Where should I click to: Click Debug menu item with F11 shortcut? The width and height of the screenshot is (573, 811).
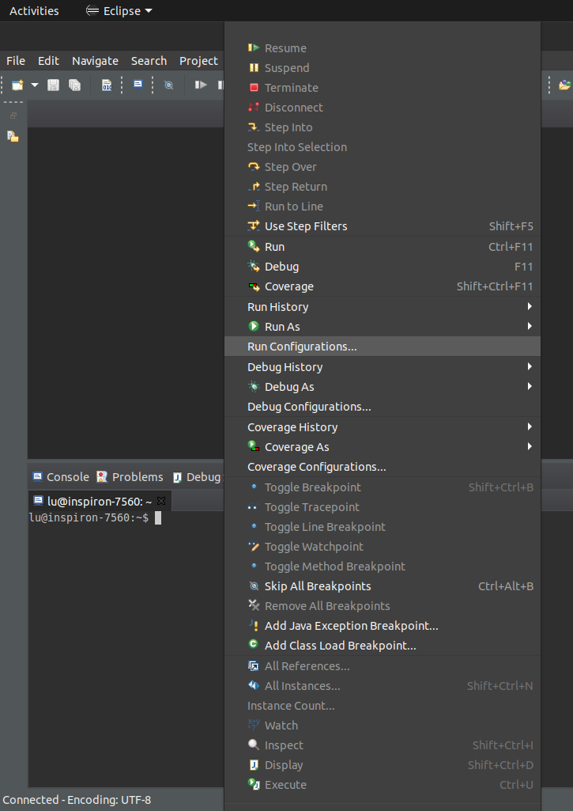point(383,267)
